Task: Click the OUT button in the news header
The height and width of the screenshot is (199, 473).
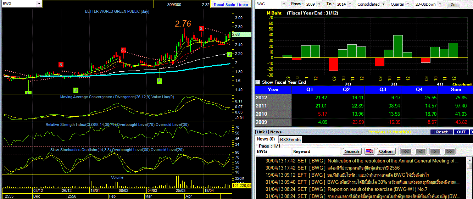Action: pyautogui.click(x=461, y=132)
